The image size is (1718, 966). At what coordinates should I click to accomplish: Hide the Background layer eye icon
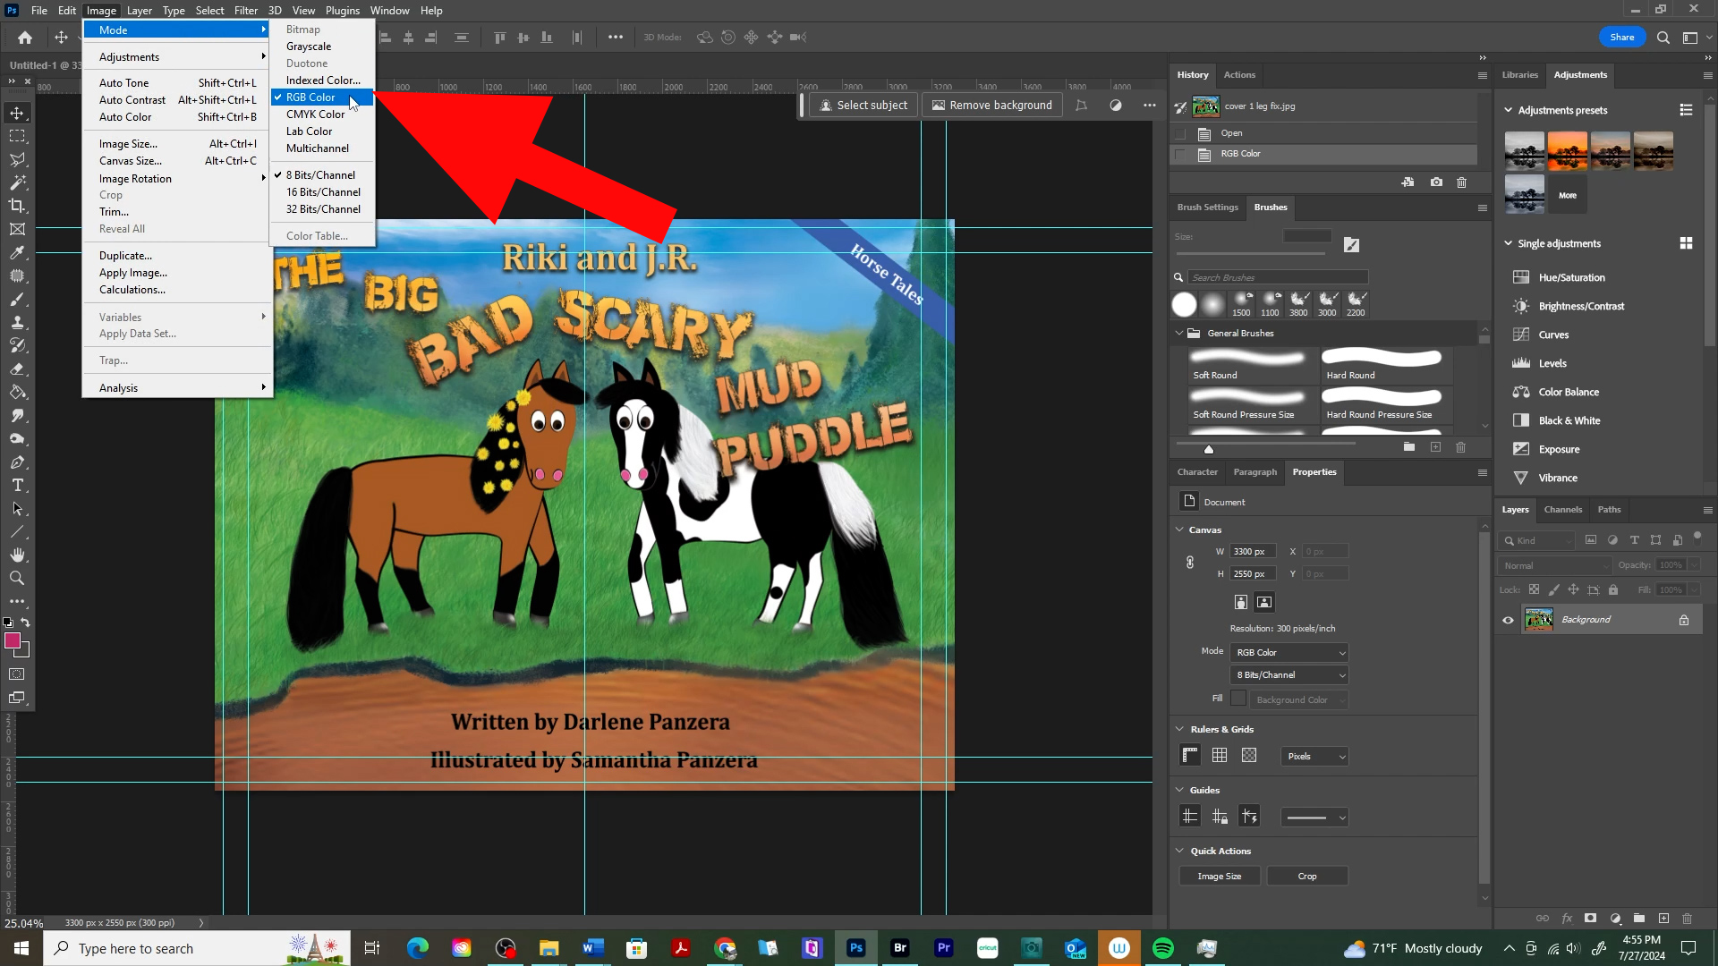pyautogui.click(x=1508, y=620)
